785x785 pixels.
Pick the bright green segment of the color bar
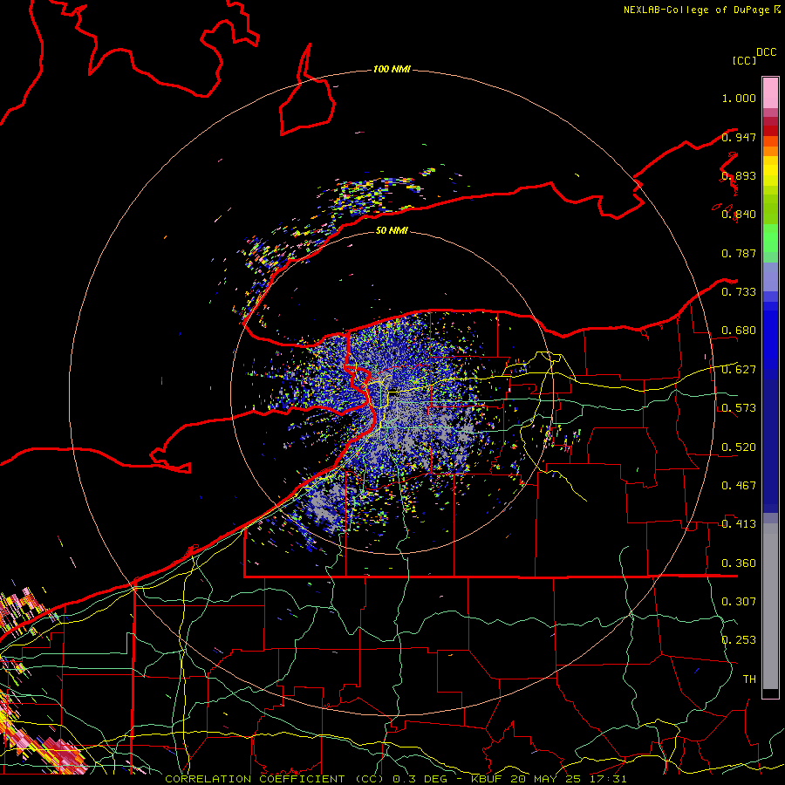pyautogui.click(x=770, y=238)
